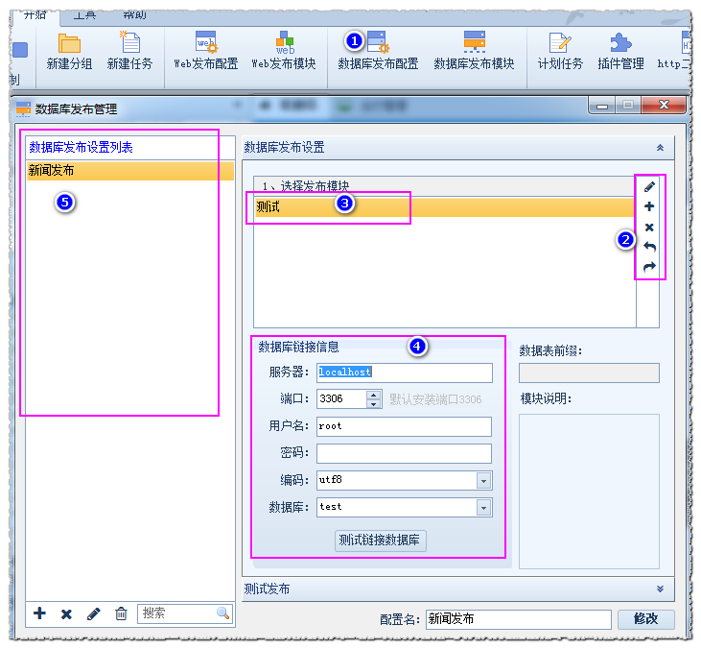Switch to the 帮助 ribbon tab
The height and width of the screenshot is (649, 701).
tap(134, 15)
